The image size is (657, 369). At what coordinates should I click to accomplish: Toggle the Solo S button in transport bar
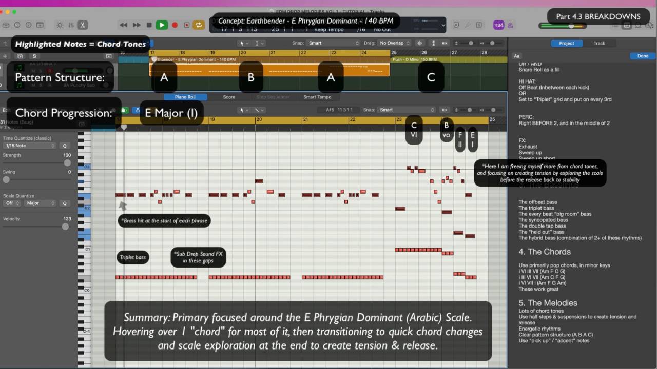pyautogui.click(x=479, y=25)
